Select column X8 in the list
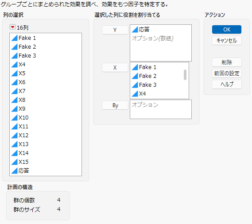 pos(46,100)
